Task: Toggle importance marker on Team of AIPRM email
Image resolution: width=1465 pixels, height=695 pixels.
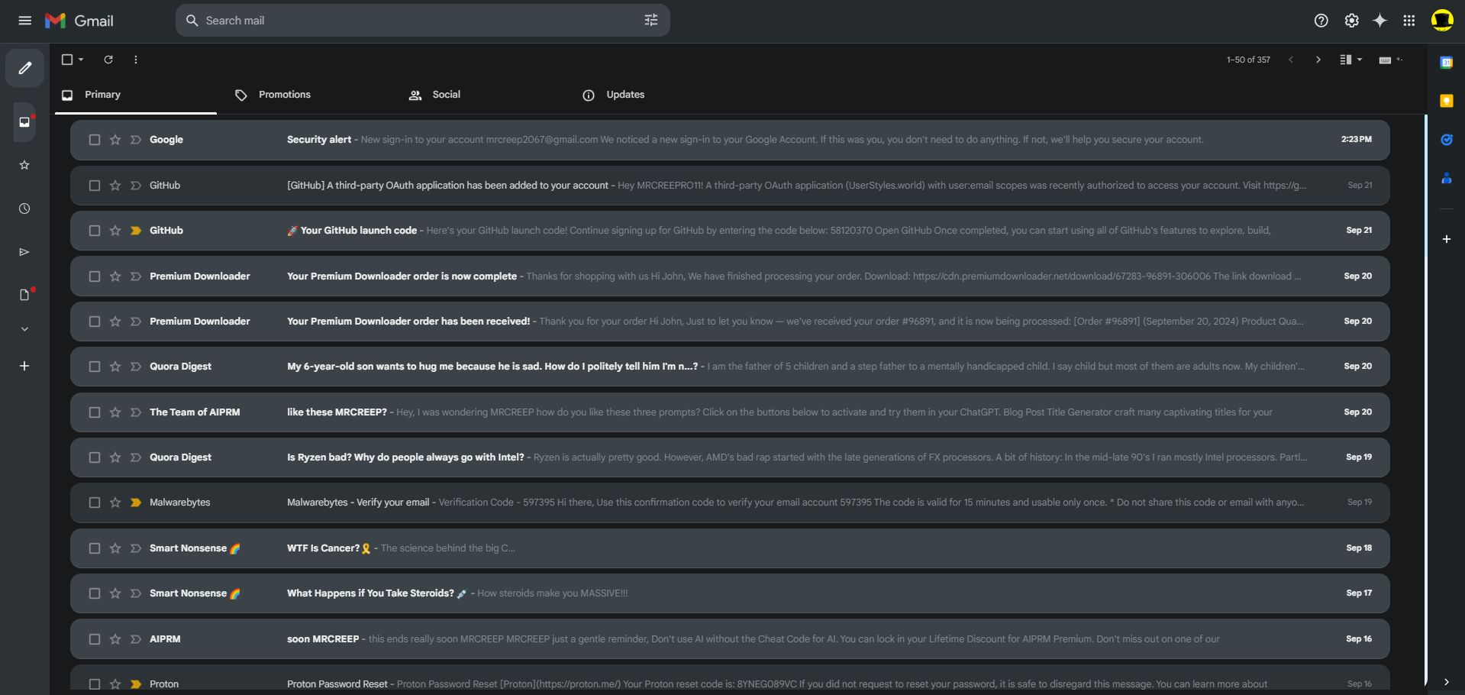Action: pos(136,412)
